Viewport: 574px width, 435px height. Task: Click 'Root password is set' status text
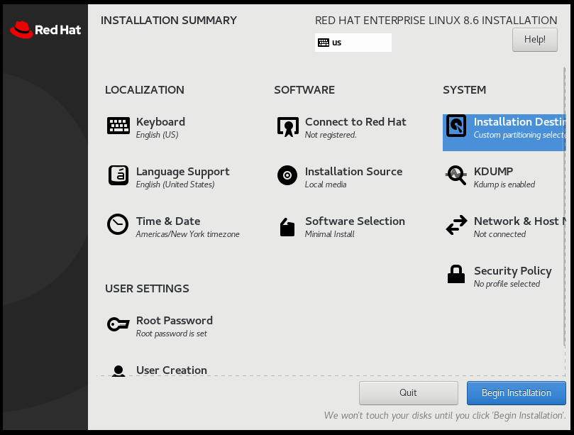point(171,334)
